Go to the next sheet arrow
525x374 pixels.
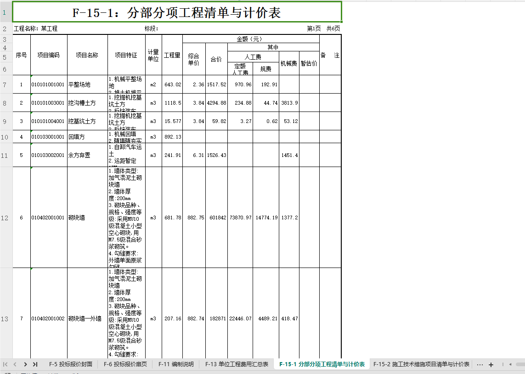pyautogui.click(x=25, y=364)
